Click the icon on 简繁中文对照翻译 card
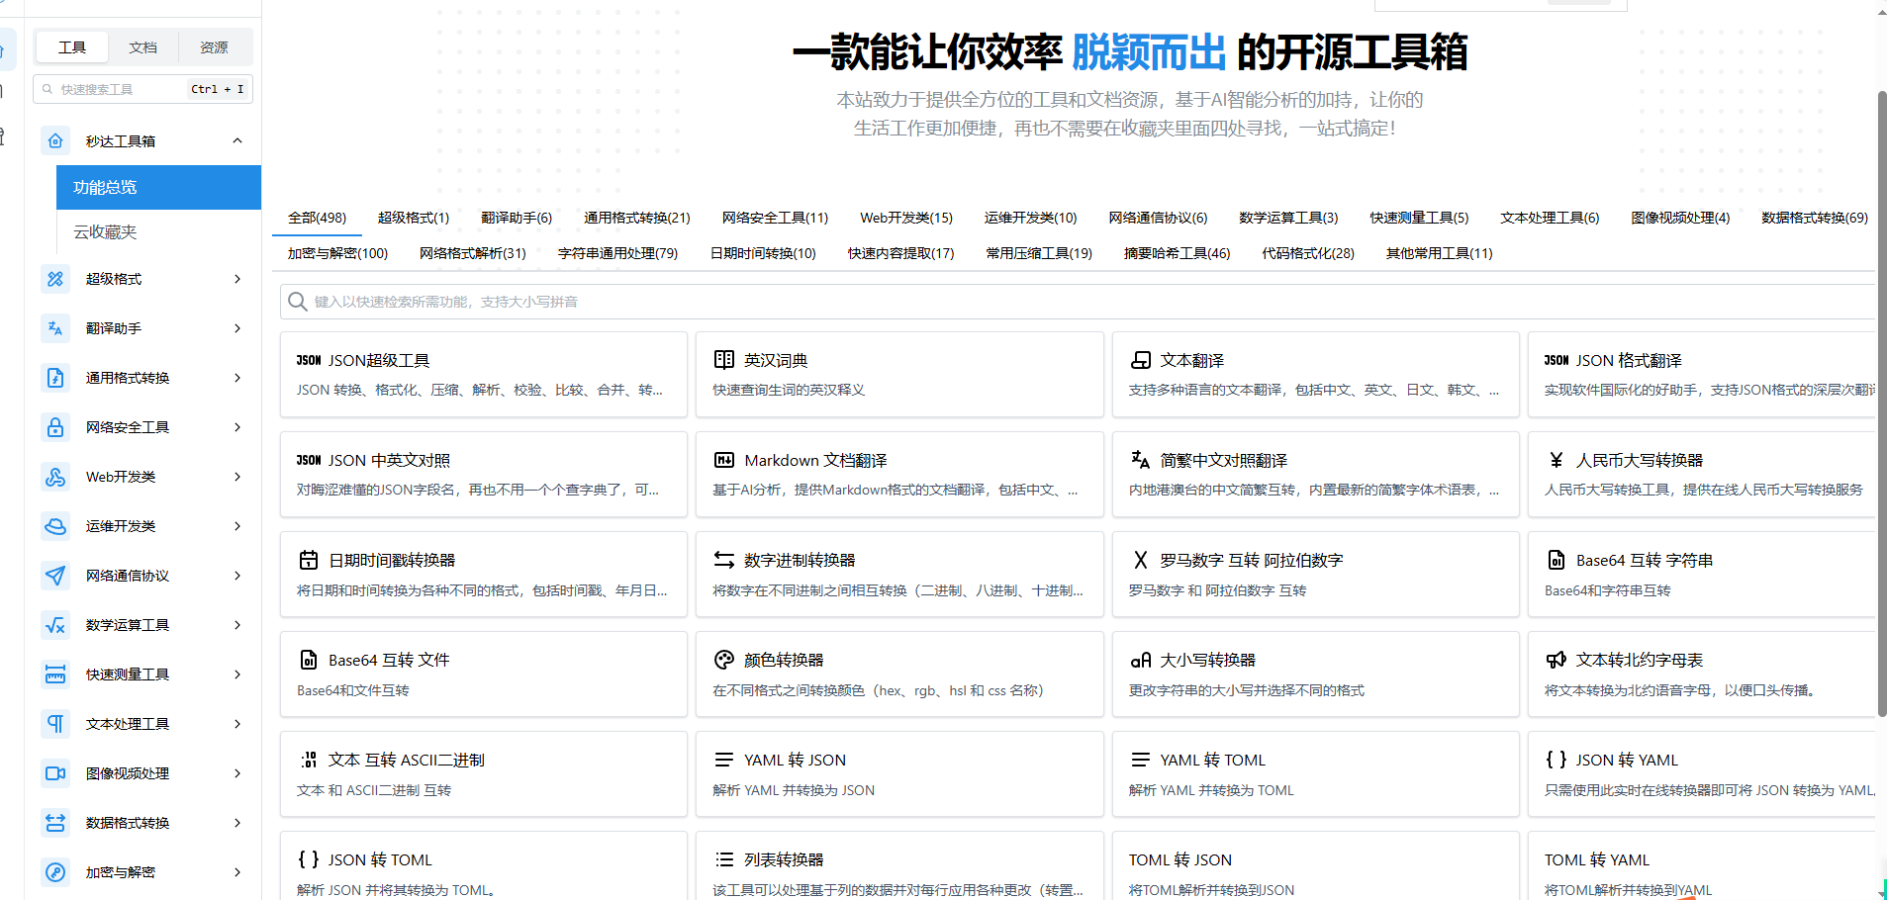This screenshot has width=1887, height=900. [x=1141, y=460]
